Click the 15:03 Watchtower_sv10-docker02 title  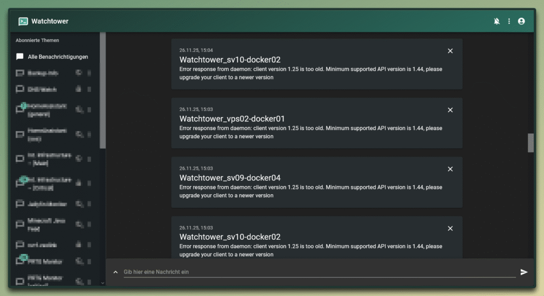pyautogui.click(x=229, y=237)
